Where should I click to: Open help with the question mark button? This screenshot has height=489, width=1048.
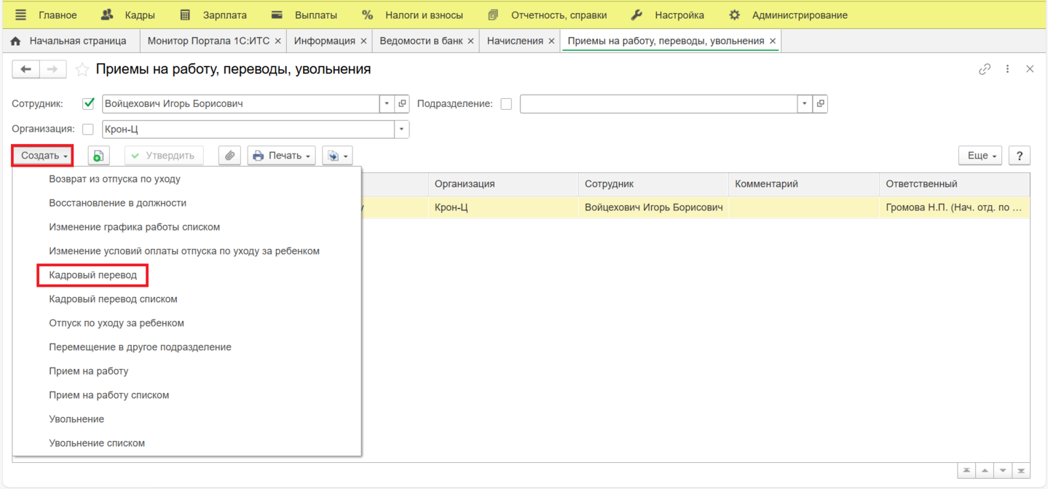1020,156
